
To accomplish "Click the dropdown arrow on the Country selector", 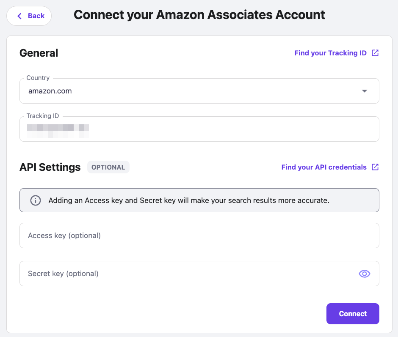I will coord(364,90).
